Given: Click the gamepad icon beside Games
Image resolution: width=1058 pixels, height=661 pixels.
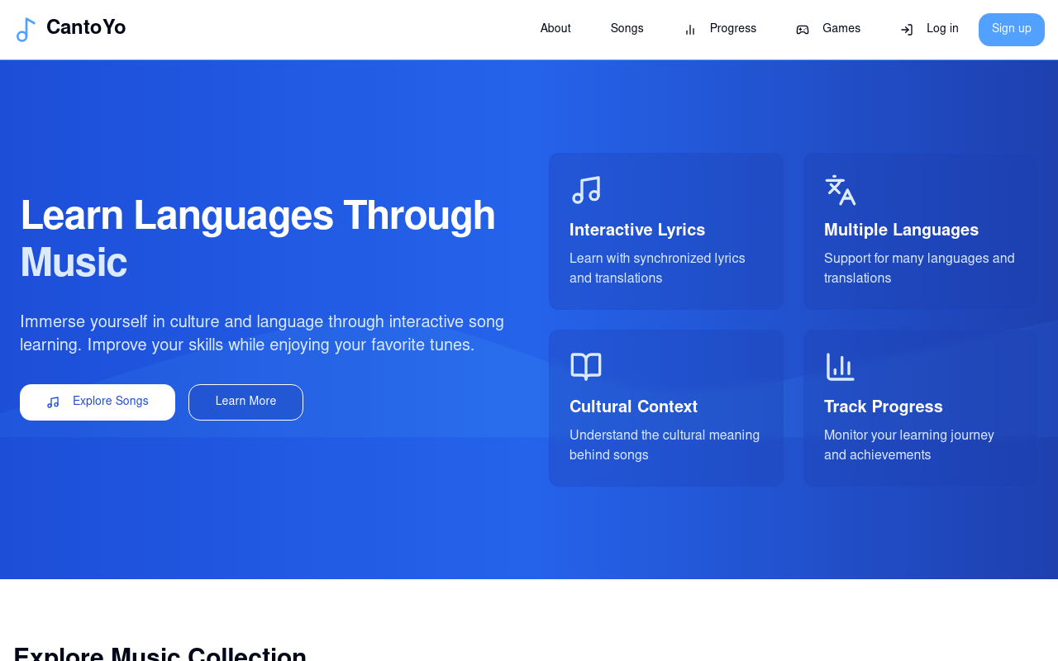Looking at the screenshot, I should click(x=803, y=30).
